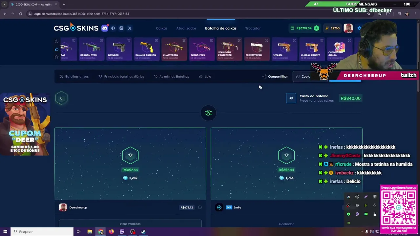Open the Trocador tab
This screenshot has width=420, height=236.
[253, 28]
